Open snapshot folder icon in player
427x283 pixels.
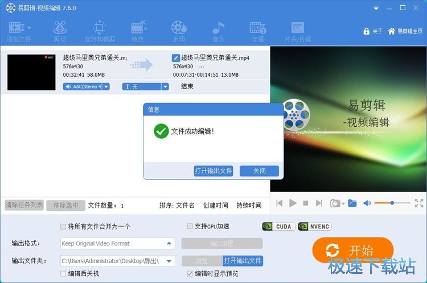pyautogui.click(x=352, y=203)
